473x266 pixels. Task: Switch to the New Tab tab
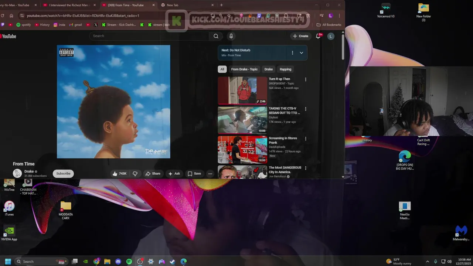pos(188,5)
